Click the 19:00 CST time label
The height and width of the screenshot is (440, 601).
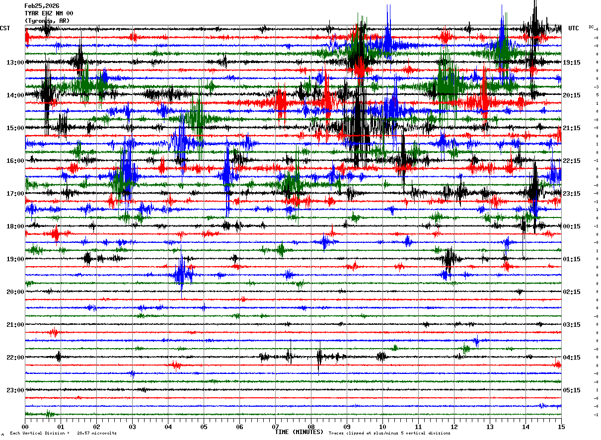click(x=15, y=259)
